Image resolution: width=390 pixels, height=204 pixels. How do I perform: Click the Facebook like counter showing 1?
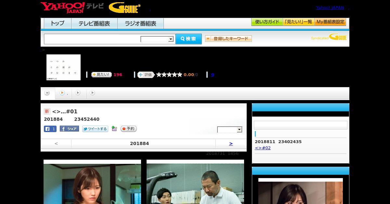pyautogui.click(x=50, y=129)
